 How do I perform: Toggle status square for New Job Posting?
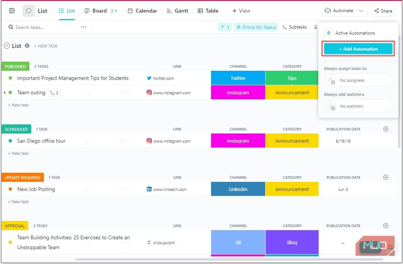[x=10, y=189]
